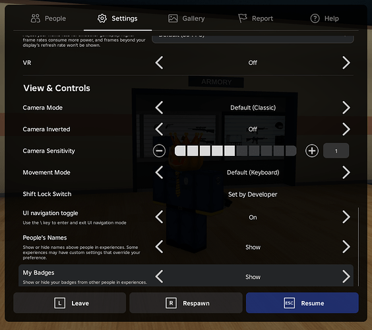
Task: Open the frame rate dropdown box
Action: tap(253, 39)
